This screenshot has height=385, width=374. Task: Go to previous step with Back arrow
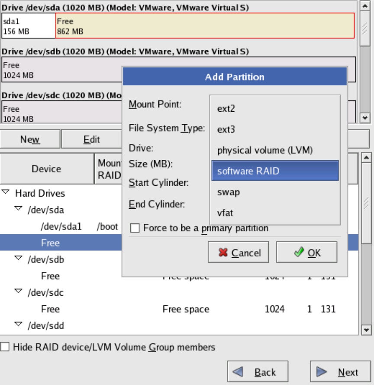click(x=258, y=372)
